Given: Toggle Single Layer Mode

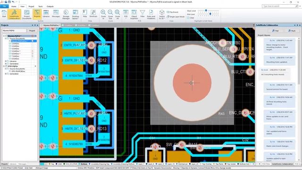Looking at the screenshot, I should tap(176, 17).
